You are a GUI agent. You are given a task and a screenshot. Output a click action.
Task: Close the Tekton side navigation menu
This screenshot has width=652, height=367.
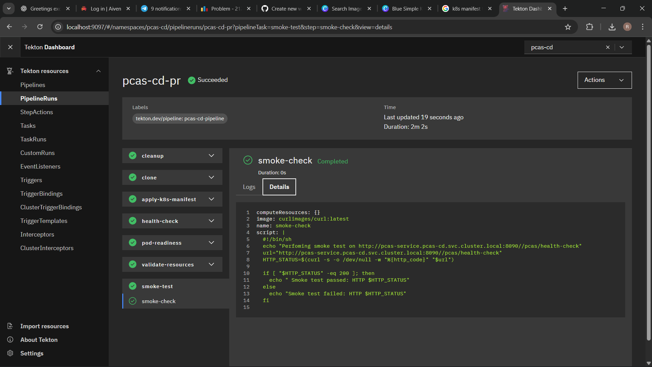coord(10,47)
